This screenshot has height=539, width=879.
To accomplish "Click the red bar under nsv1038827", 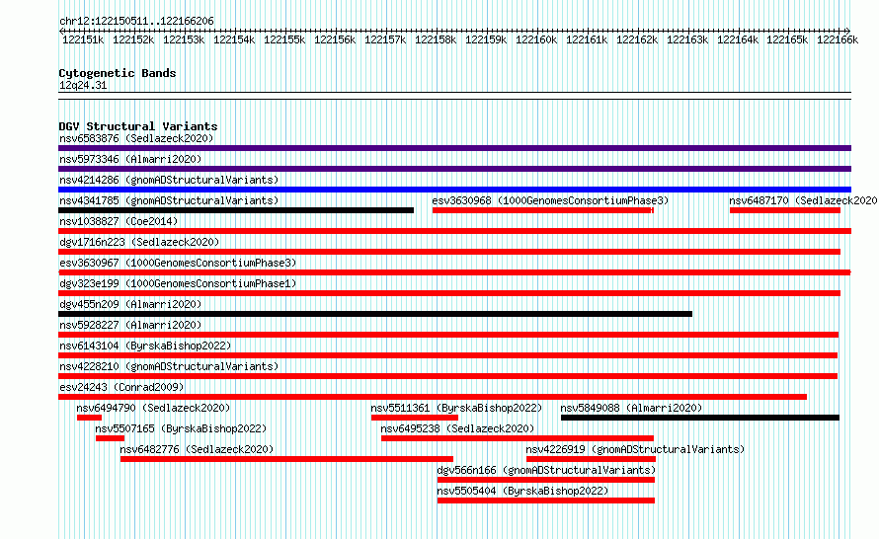I will click(x=454, y=231).
